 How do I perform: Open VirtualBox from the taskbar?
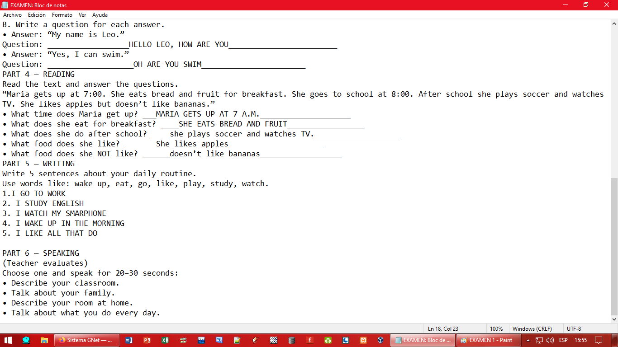click(x=381, y=340)
